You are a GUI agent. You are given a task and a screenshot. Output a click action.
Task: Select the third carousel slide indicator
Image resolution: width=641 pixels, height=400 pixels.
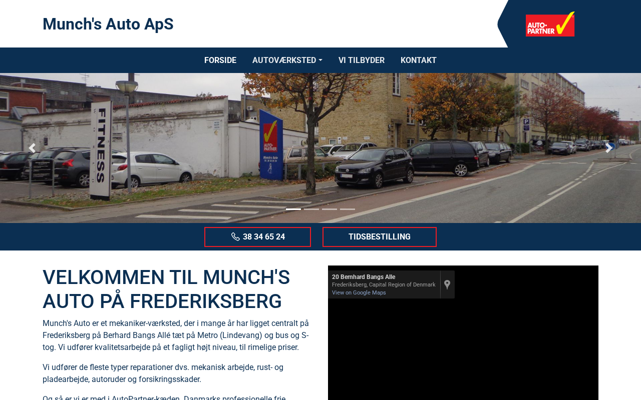tap(330, 209)
